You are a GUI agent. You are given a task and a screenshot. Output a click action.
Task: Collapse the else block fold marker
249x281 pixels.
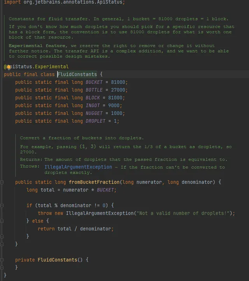(x=2, y=221)
